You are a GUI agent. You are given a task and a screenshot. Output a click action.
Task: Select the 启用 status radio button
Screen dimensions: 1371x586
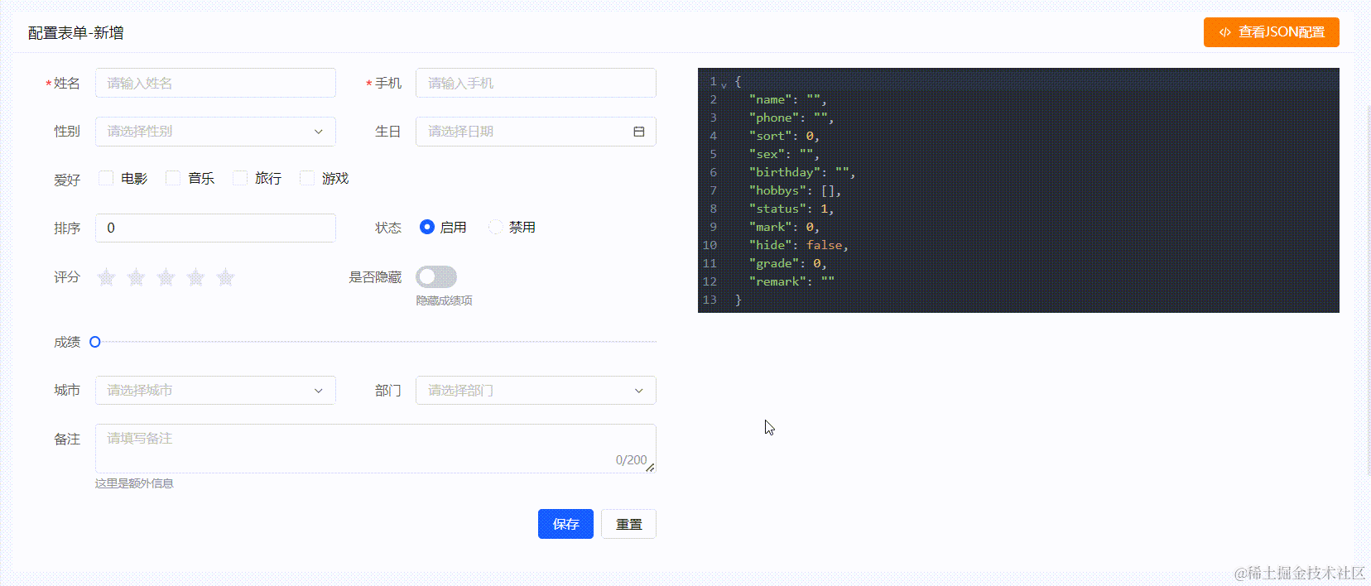(x=427, y=227)
